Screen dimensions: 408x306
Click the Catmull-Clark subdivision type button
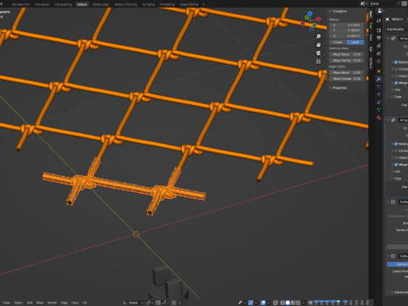click(398, 264)
